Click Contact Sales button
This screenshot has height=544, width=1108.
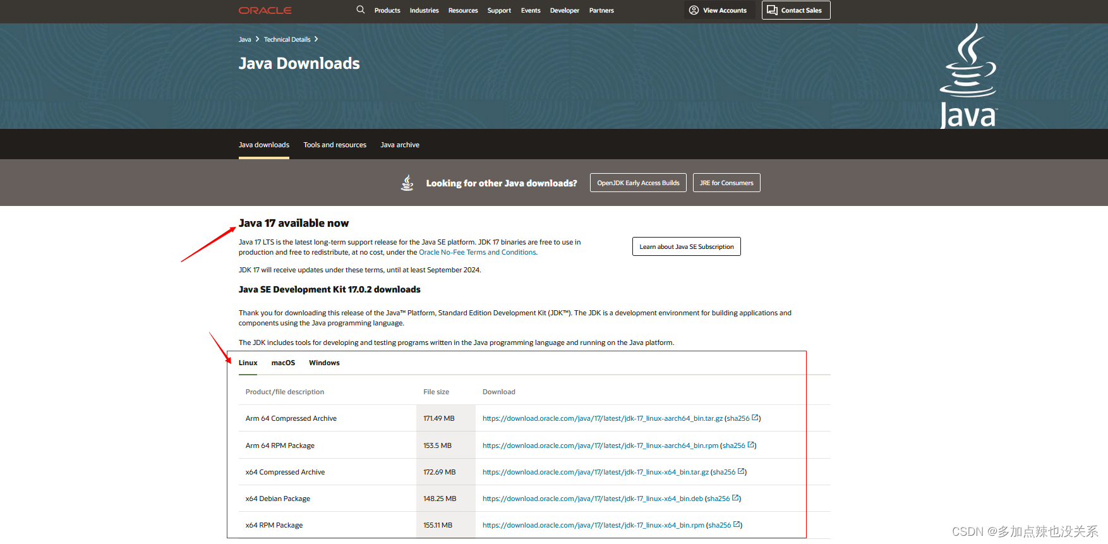tap(796, 10)
